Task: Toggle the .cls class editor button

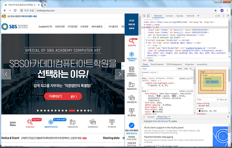Action: (186, 69)
